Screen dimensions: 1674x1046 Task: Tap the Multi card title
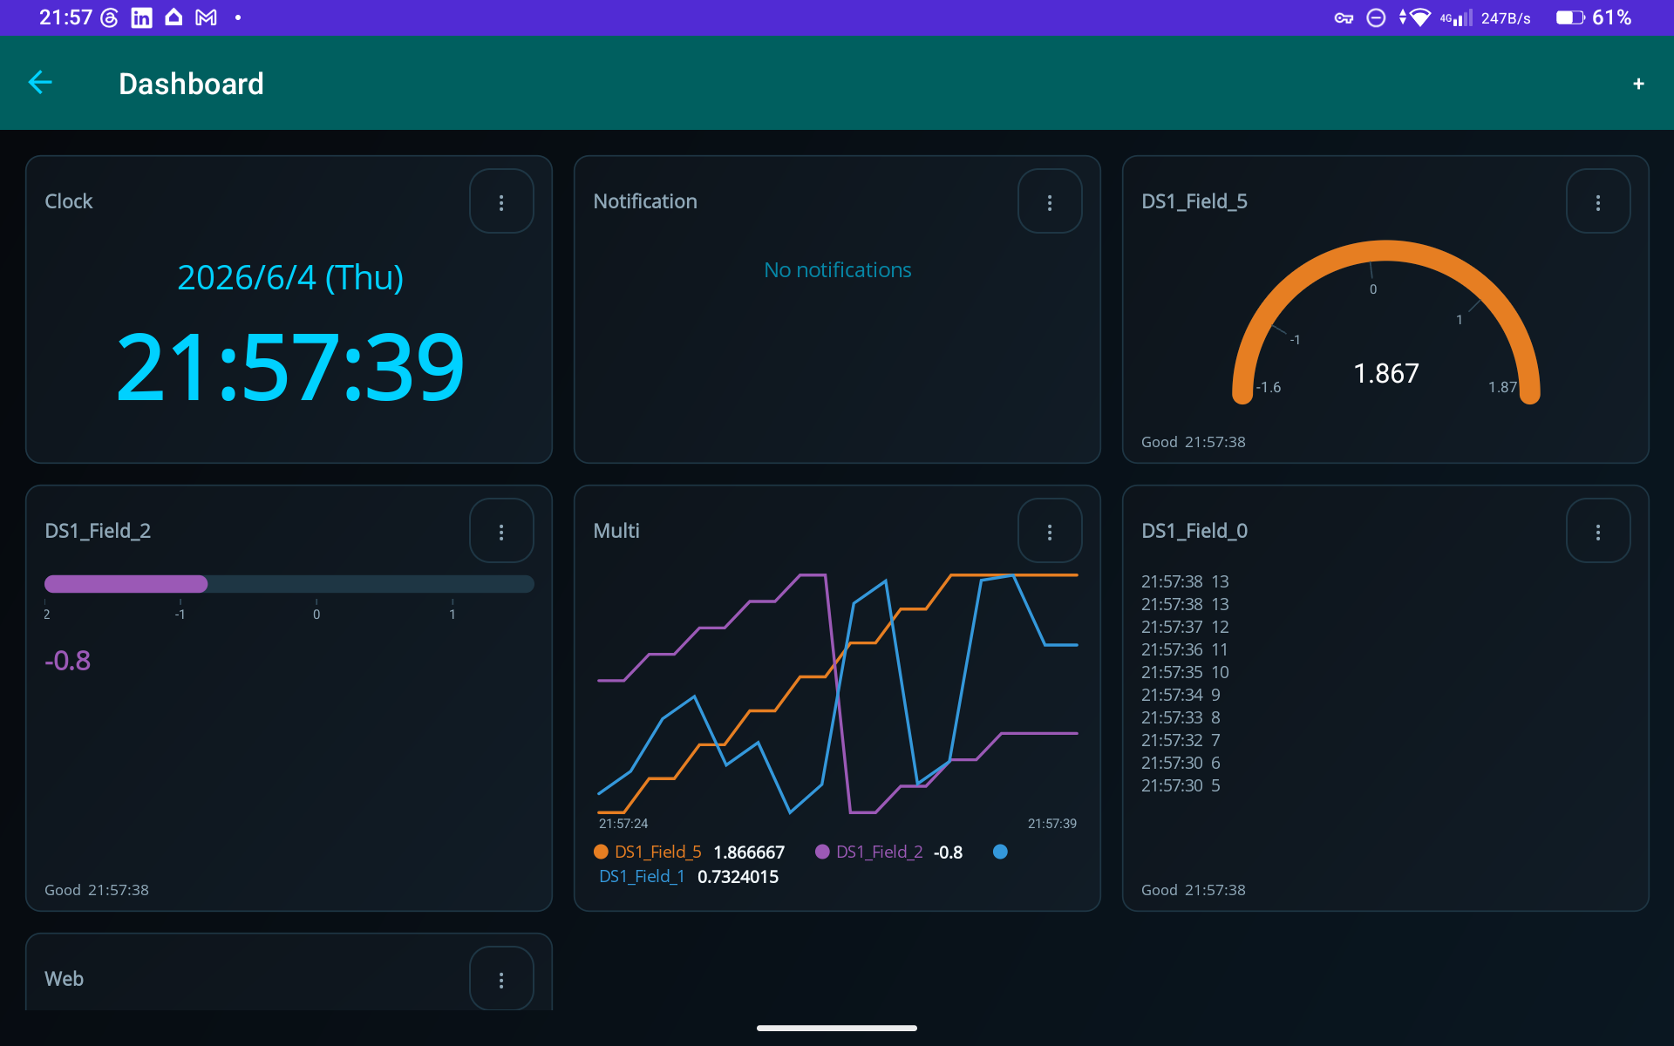tap(616, 531)
